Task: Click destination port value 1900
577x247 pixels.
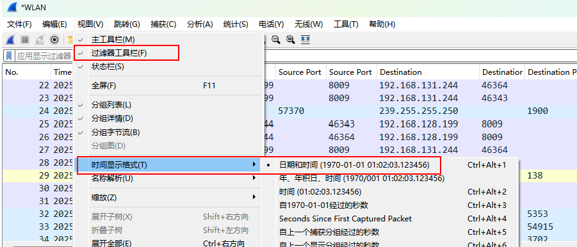Action: 538,111
